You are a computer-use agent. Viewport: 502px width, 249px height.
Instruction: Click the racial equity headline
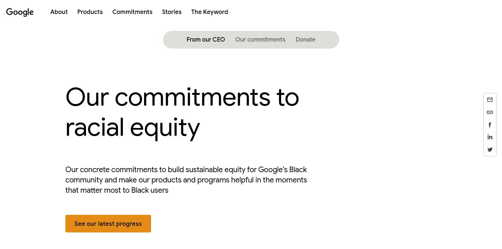coord(182,112)
